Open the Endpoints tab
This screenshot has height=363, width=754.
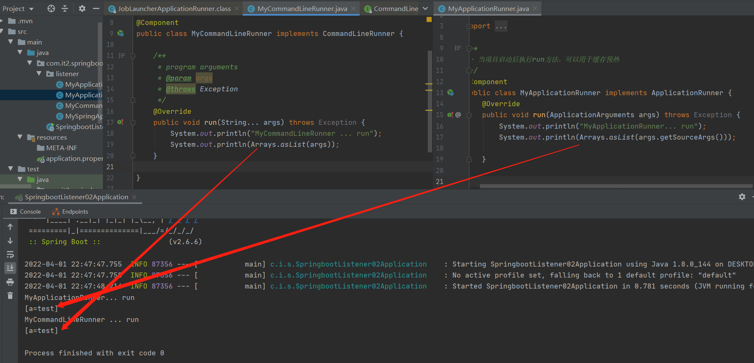(x=70, y=212)
